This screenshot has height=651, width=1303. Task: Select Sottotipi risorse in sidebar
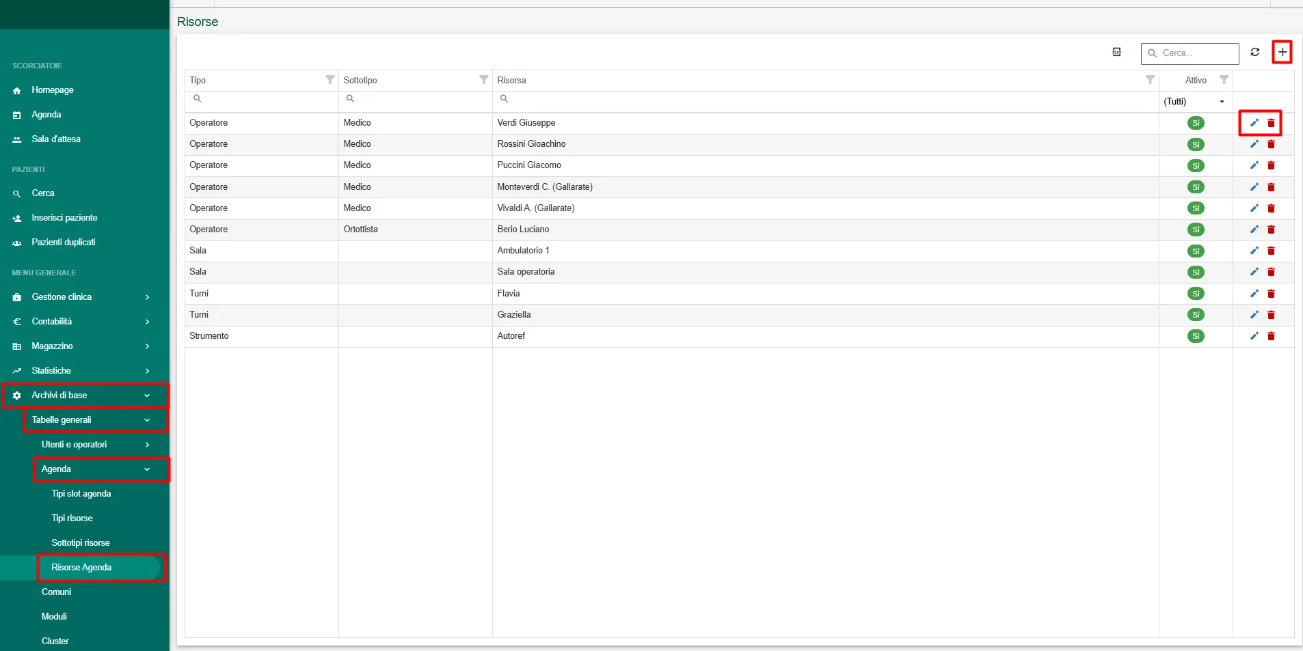[x=81, y=543]
